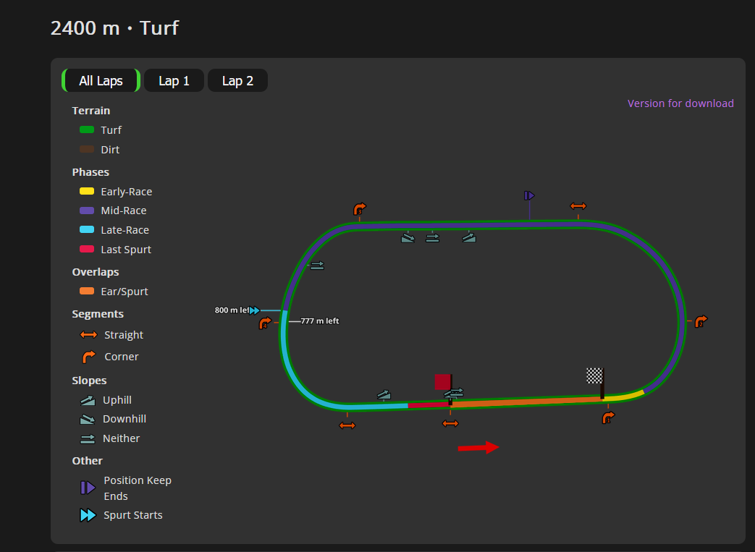
Task: Click the Position Keep Ends flag on track
Action: [x=529, y=195]
